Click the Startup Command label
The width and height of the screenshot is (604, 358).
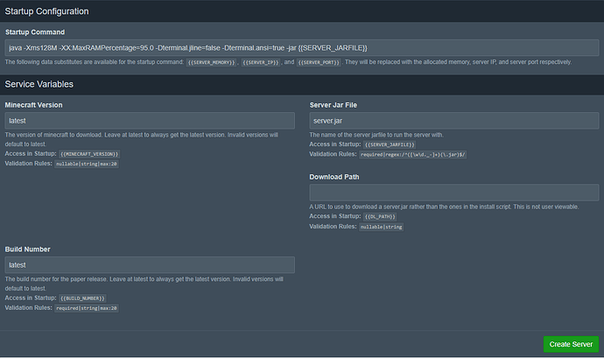point(35,32)
